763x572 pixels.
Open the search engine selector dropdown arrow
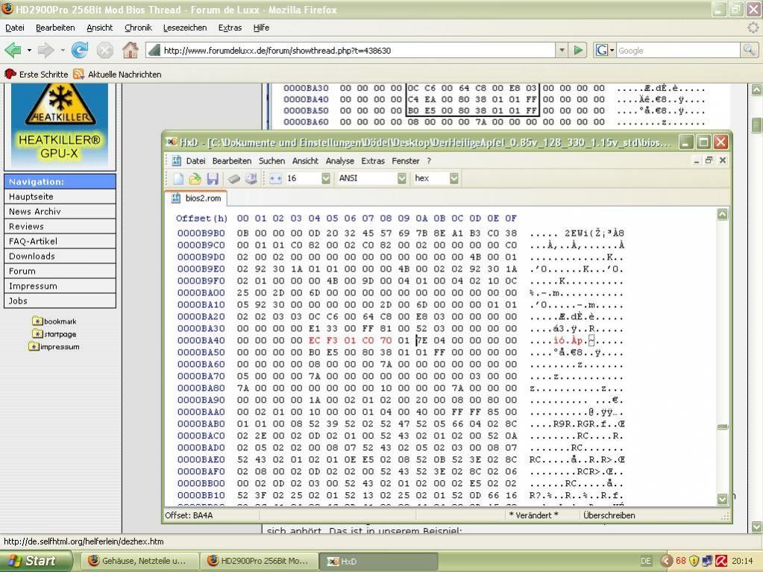(612, 50)
